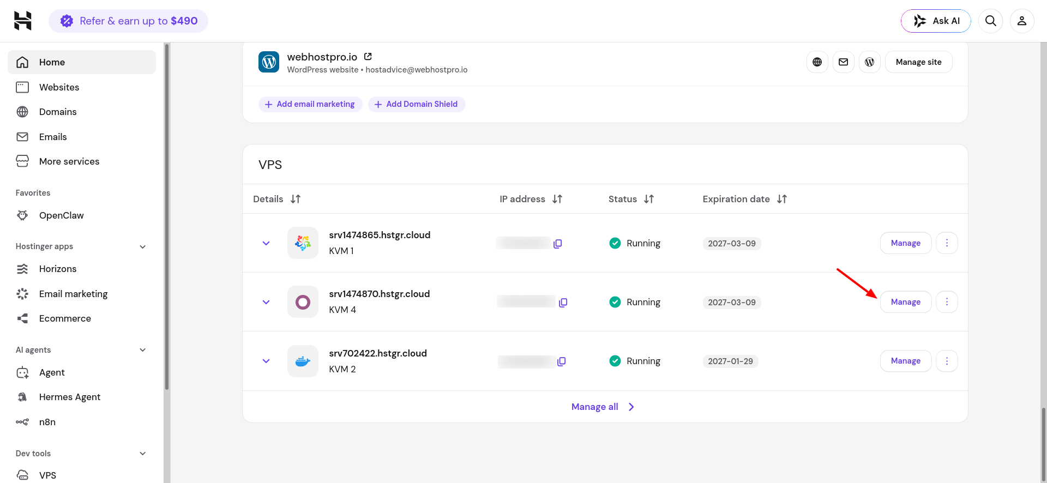The height and width of the screenshot is (483, 1047).
Task: Click the Hostinger logo
Action: tap(23, 21)
